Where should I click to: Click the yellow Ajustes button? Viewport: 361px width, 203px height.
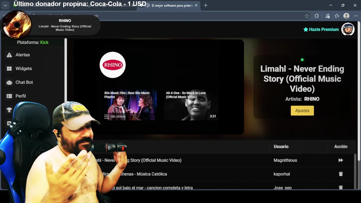coord(302,111)
